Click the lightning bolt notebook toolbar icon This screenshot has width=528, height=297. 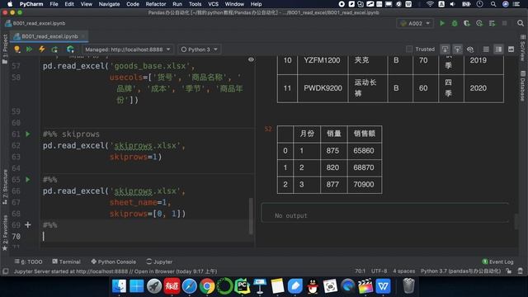42,49
